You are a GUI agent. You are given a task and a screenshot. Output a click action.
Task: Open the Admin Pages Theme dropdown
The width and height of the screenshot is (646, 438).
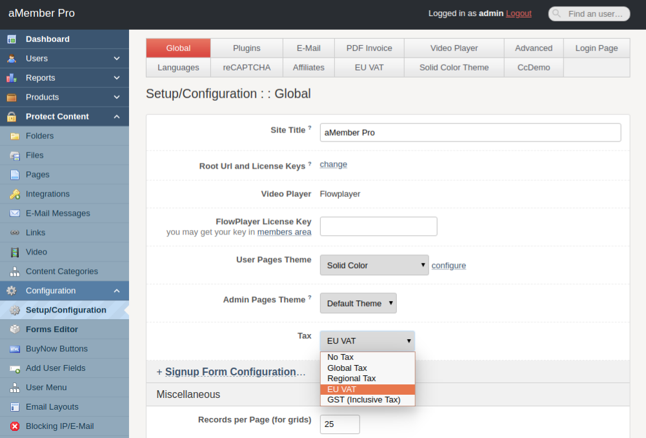[x=358, y=303]
